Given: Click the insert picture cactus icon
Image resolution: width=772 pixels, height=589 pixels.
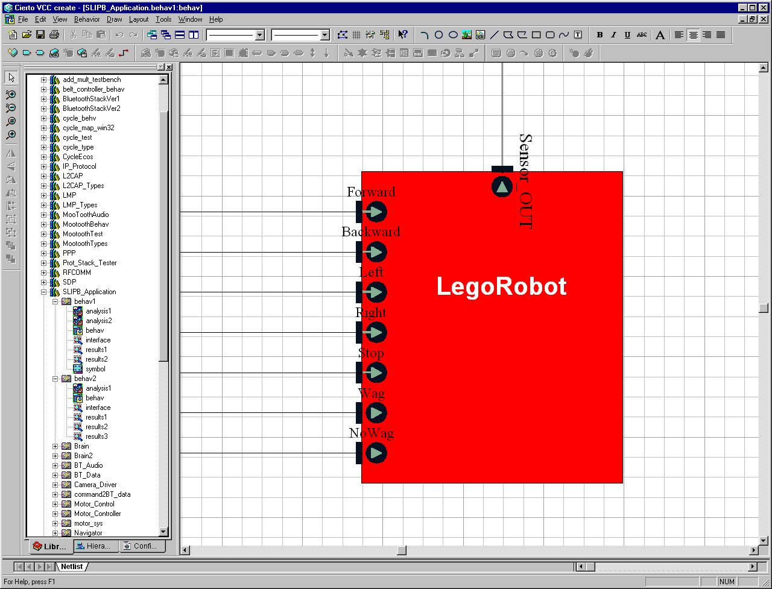Looking at the screenshot, I should (x=467, y=35).
